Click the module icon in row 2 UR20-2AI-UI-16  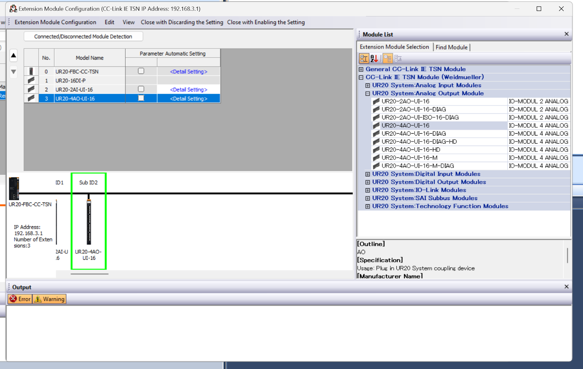click(31, 89)
